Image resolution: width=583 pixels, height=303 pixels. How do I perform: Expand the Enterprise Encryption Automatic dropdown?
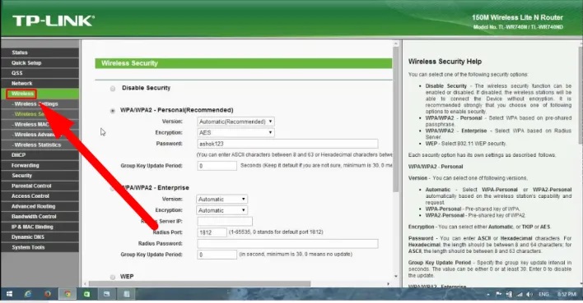[x=222, y=210]
